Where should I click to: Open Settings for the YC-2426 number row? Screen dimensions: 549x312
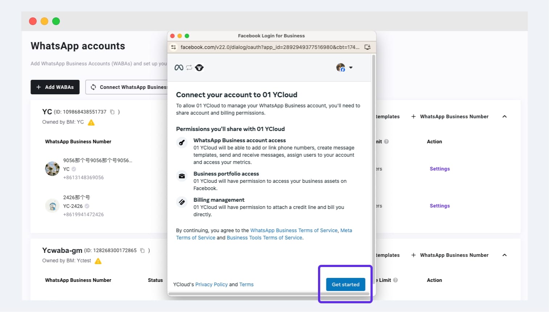pyautogui.click(x=439, y=206)
